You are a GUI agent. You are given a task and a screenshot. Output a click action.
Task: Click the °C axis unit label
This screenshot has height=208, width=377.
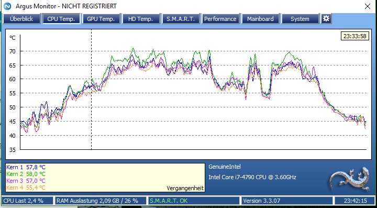tap(12, 38)
